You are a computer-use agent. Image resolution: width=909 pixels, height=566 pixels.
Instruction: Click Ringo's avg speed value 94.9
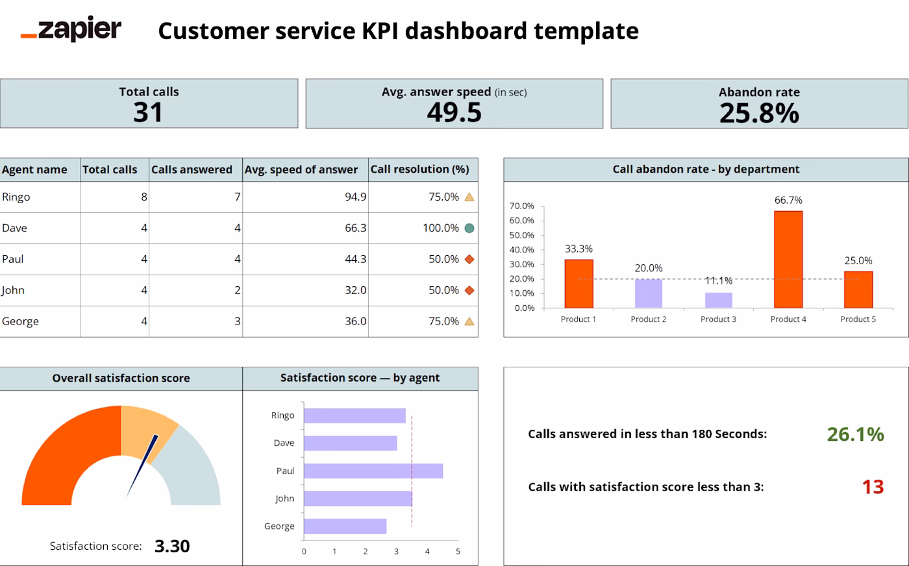[x=355, y=197]
